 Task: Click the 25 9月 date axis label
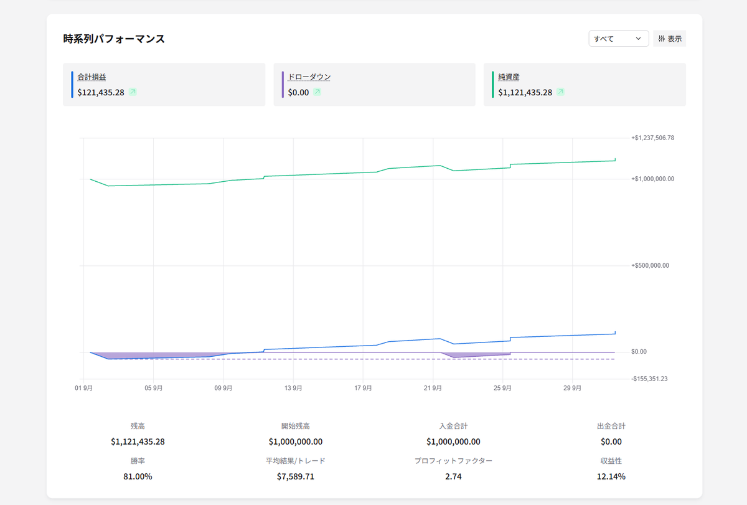point(502,388)
